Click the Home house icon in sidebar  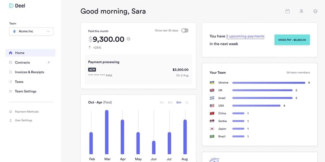pyautogui.click(x=11, y=53)
